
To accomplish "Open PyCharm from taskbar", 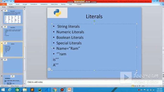I will [x=40, y=90].
